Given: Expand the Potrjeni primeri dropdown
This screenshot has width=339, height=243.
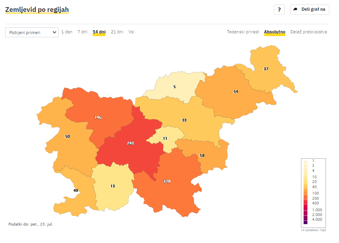Looking at the screenshot, I should pyautogui.click(x=32, y=33).
